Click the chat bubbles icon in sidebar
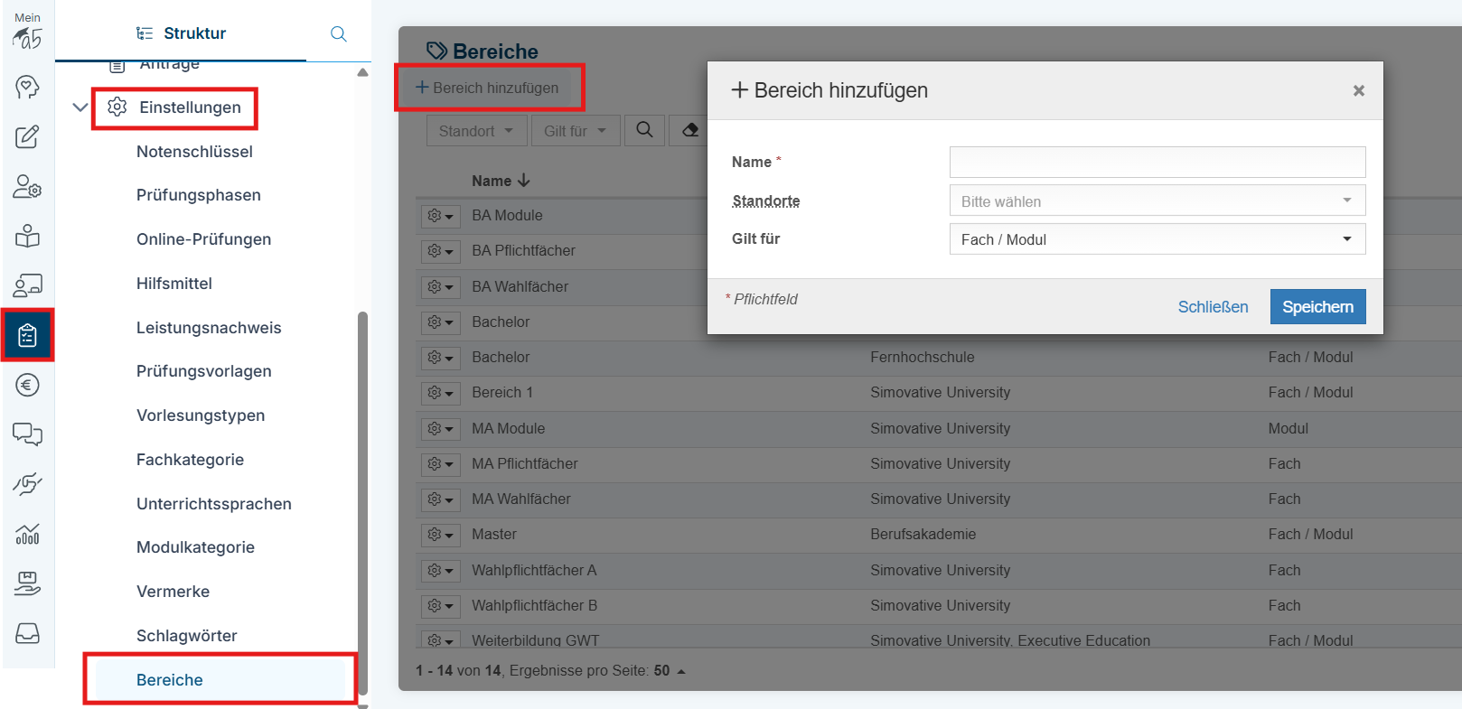 point(27,434)
